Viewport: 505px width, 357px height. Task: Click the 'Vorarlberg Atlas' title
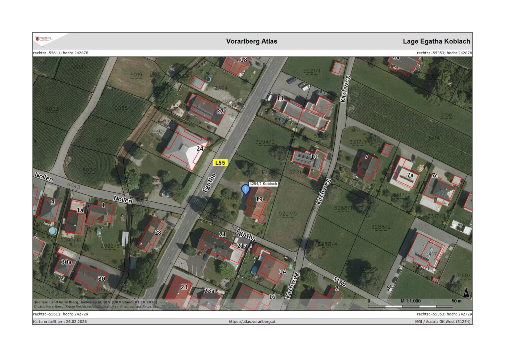(252, 41)
